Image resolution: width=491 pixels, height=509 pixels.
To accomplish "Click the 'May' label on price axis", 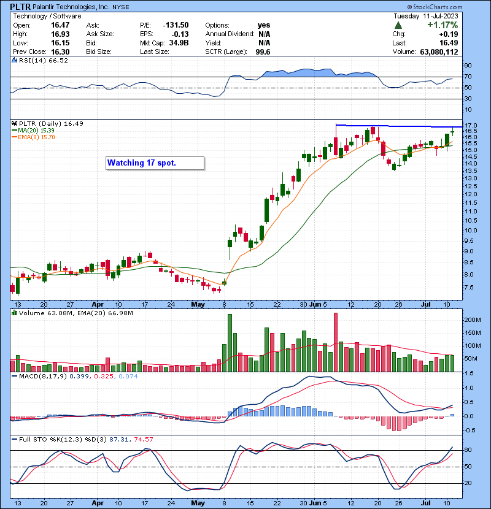I will (198, 304).
